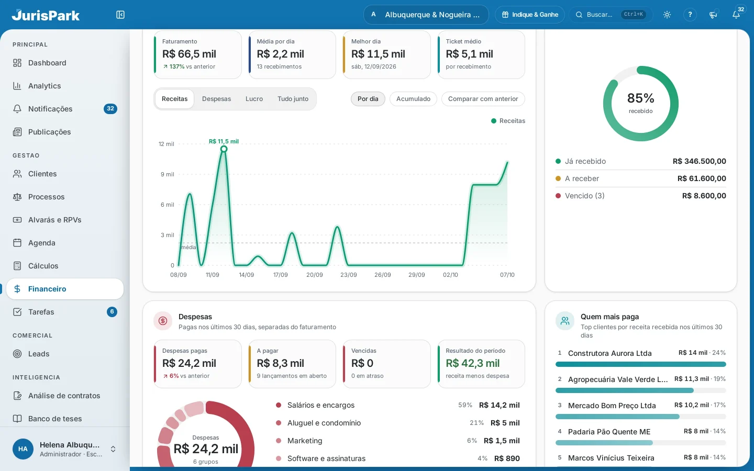This screenshot has height=471, width=754.
Task: Click the Resultado do período R$ 42,3 mil card
Action: (481, 364)
